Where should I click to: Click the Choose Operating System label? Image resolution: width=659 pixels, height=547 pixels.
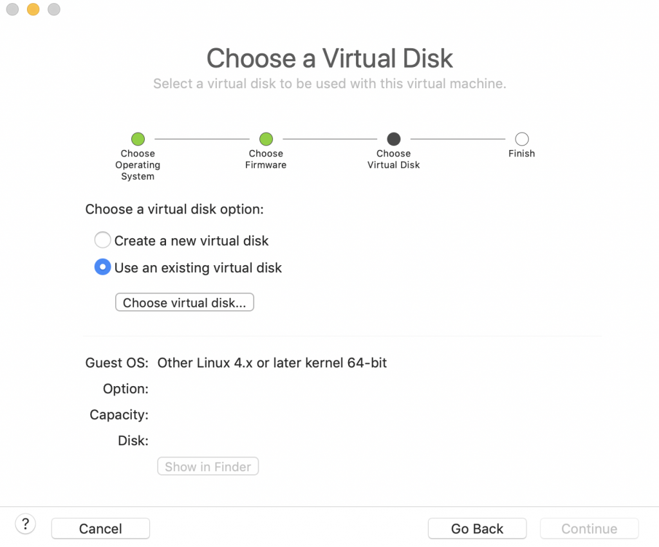pos(138,165)
